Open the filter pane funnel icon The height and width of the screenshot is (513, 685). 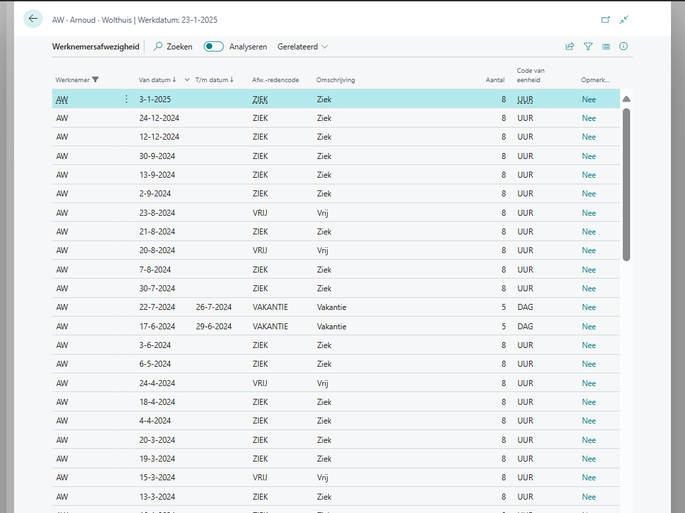pyautogui.click(x=588, y=47)
